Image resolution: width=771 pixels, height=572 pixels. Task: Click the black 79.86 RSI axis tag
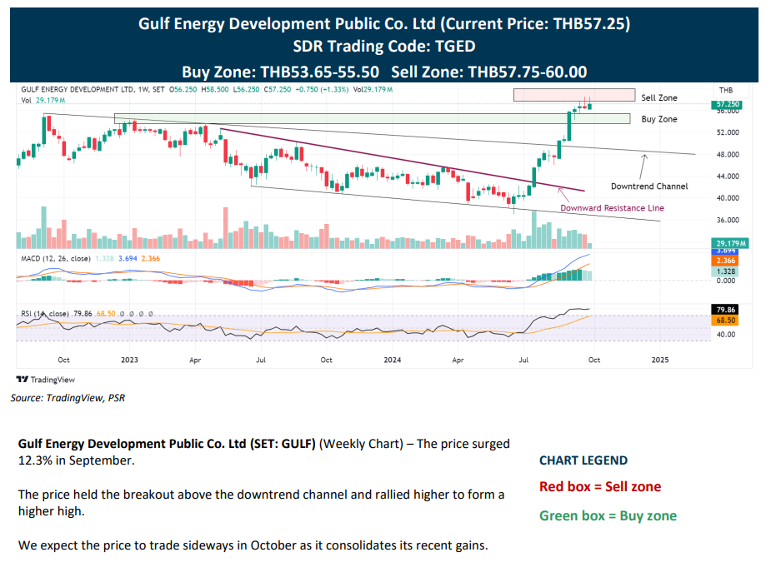click(x=725, y=310)
